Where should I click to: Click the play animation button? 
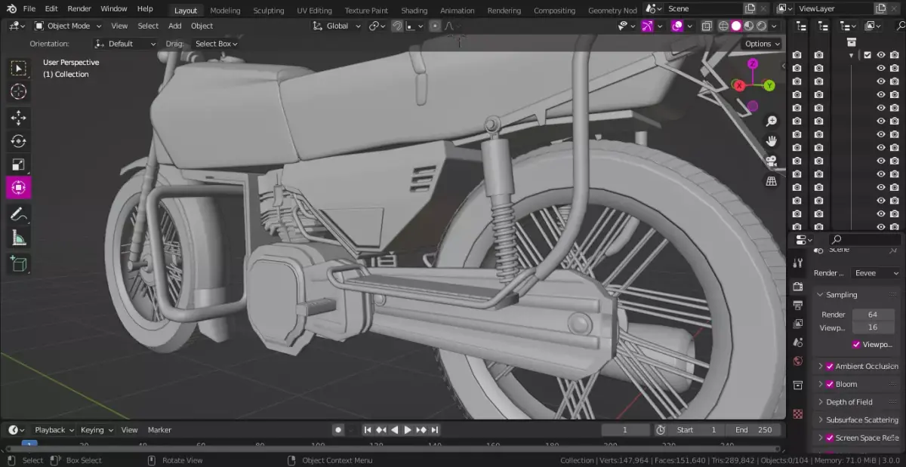click(408, 430)
